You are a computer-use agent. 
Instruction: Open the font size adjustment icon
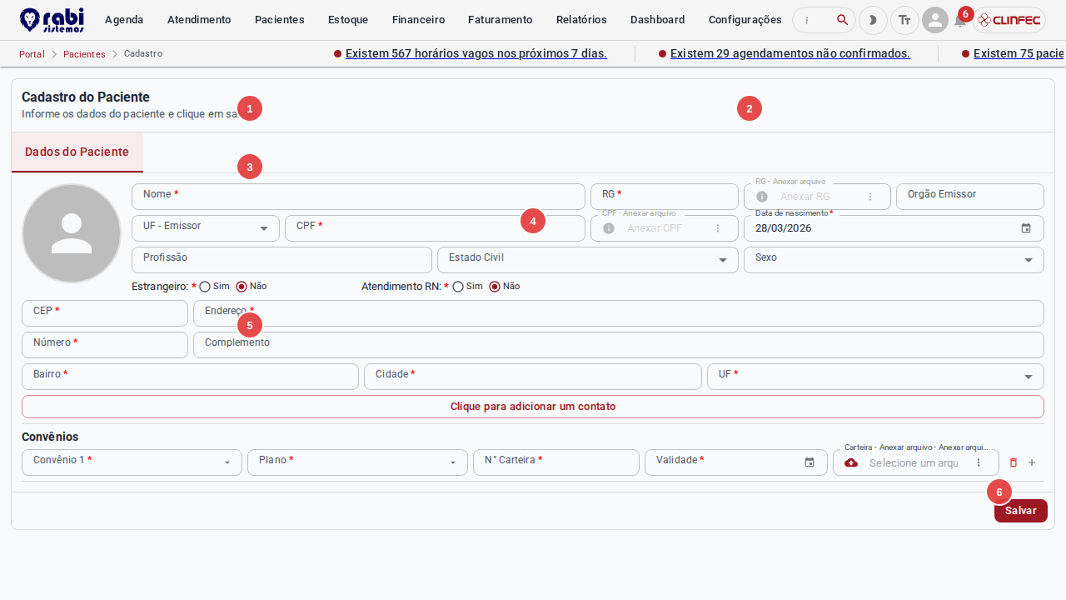point(904,20)
